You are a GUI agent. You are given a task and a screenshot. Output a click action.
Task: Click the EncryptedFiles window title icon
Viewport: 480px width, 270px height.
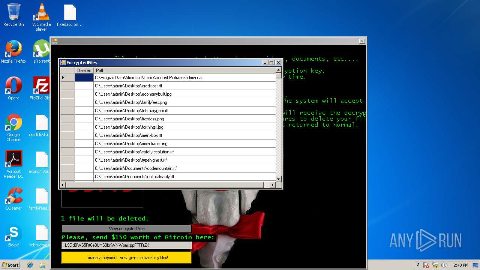point(63,63)
